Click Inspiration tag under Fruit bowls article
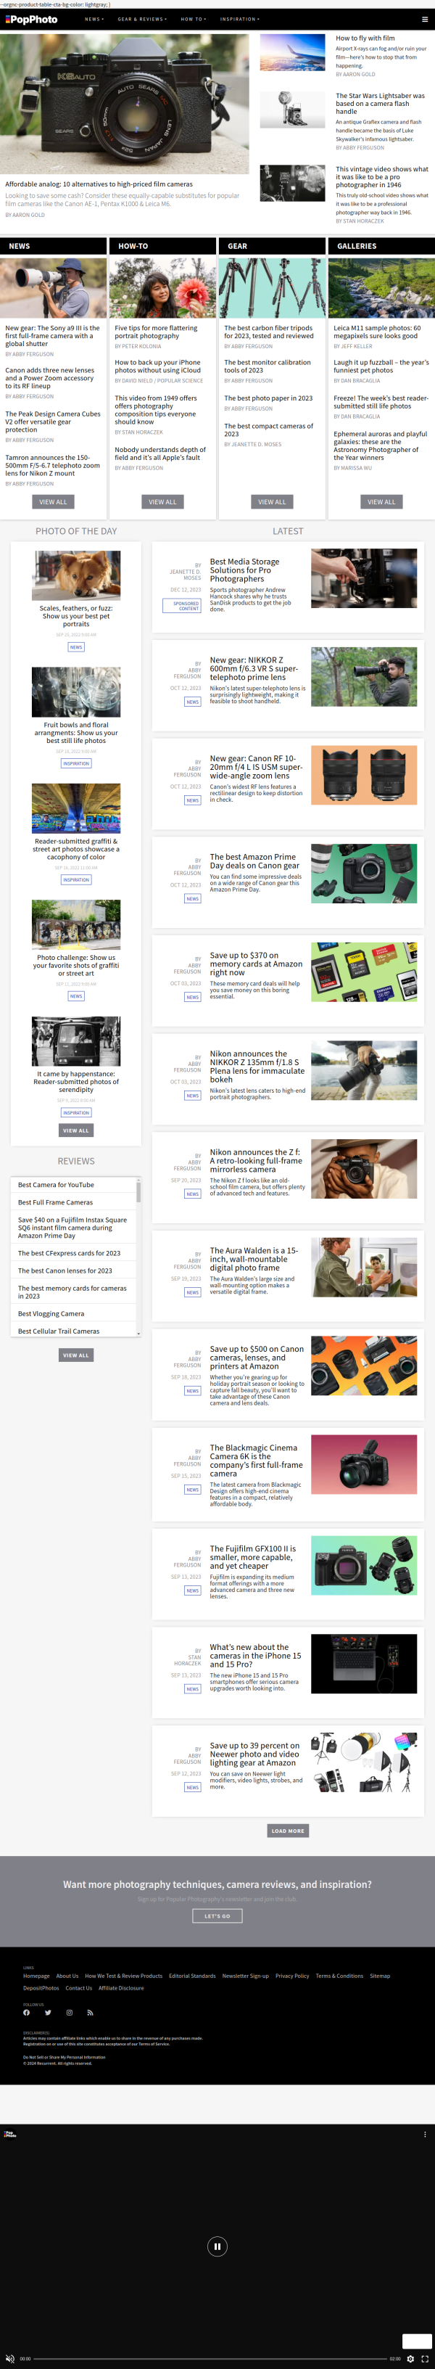This screenshot has height=2369, width=435. (75, 763)
